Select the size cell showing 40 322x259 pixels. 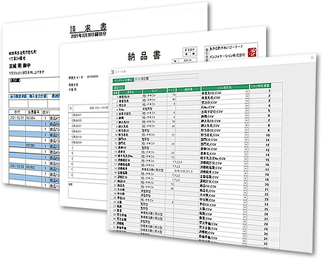(x=172, y=99)
